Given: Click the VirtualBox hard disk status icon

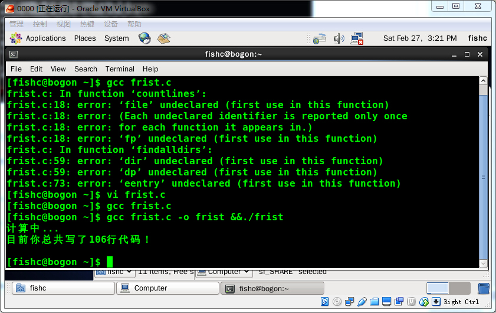Looking at the screenshot, I should click(324, 302).
